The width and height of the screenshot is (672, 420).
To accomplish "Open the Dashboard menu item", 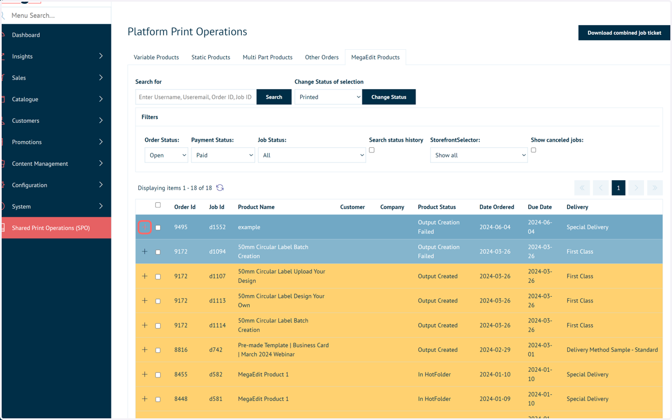I will (56, 35).
